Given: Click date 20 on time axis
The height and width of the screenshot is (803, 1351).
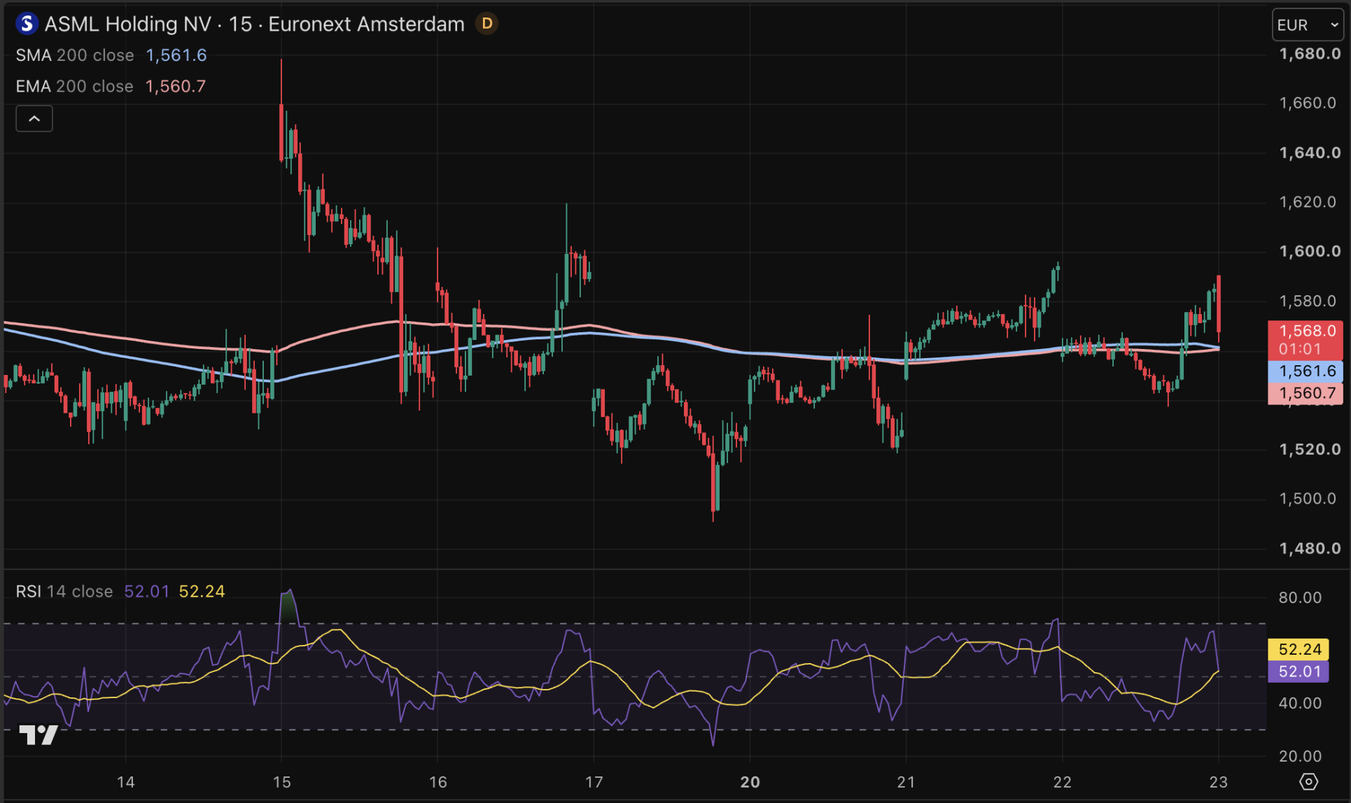Looking at the screenshot, I should [x=750, y=783].
